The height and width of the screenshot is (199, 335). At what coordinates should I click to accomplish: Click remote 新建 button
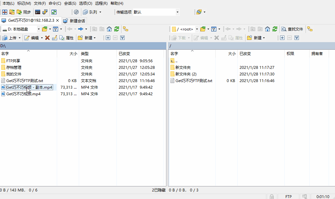pos(254,38)
